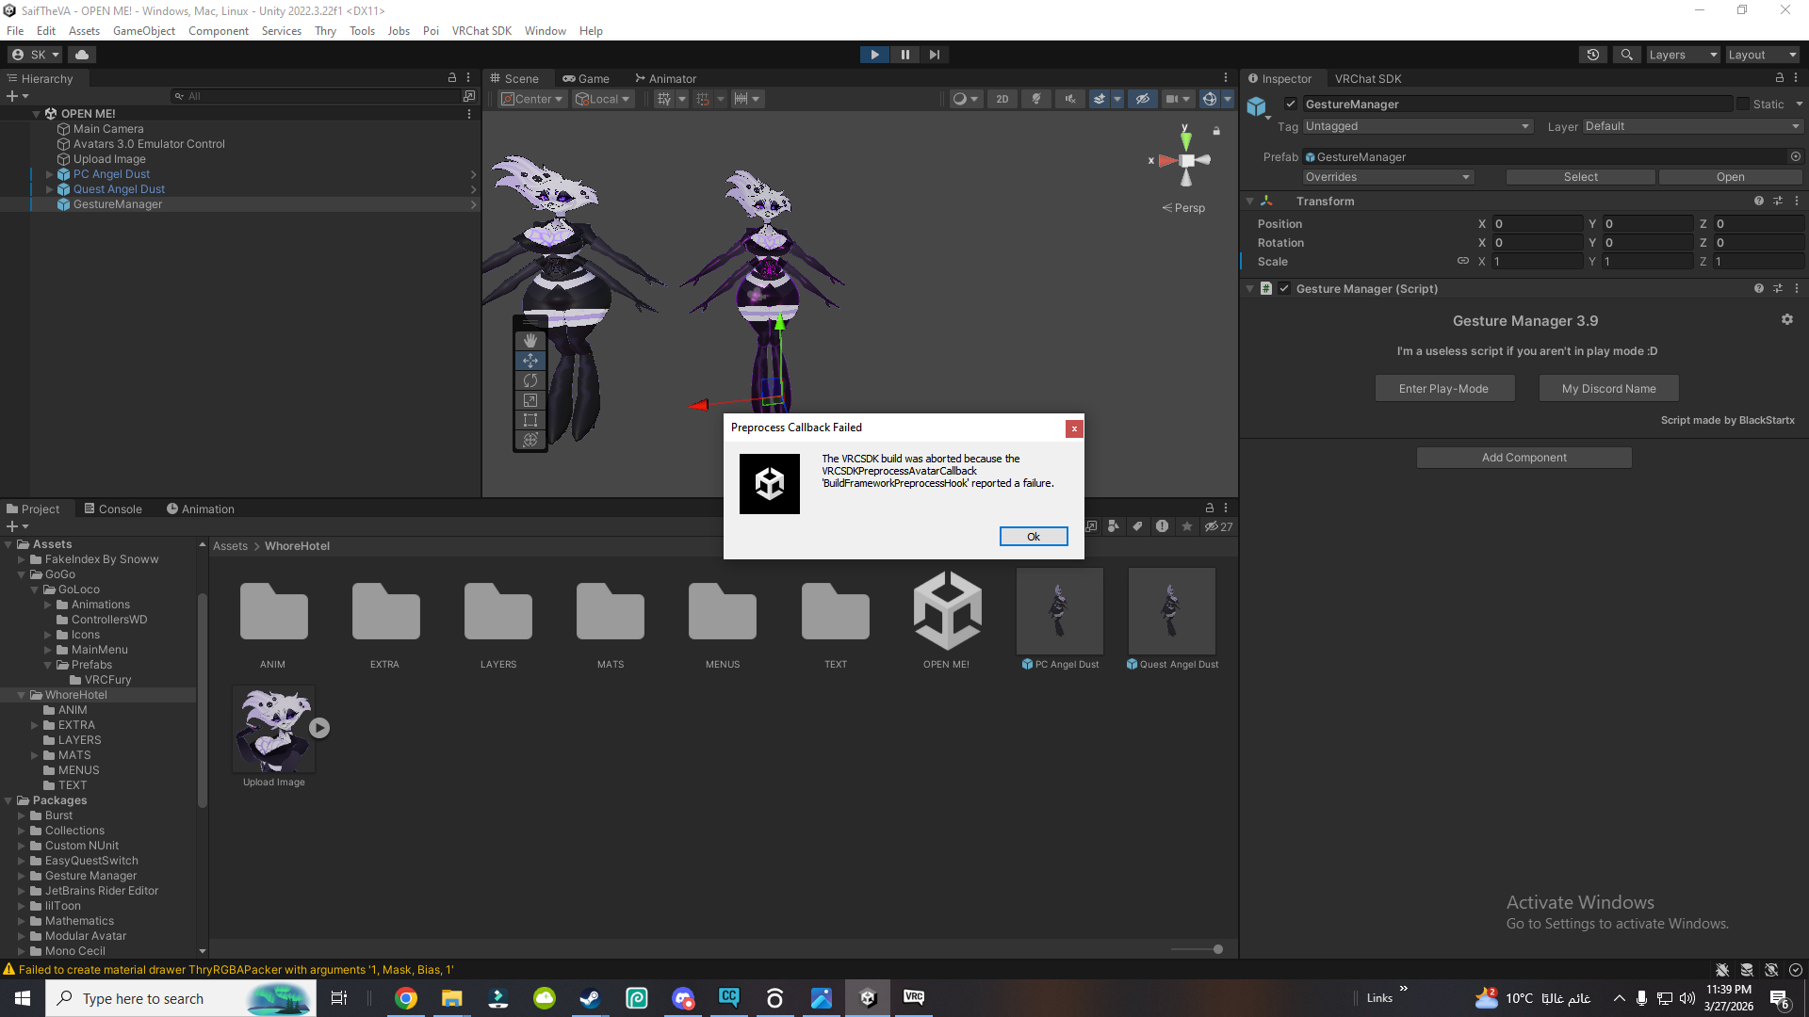Open the Unity Cloud icon
The image size is (1809, 1017).
[x=82, y=55]
